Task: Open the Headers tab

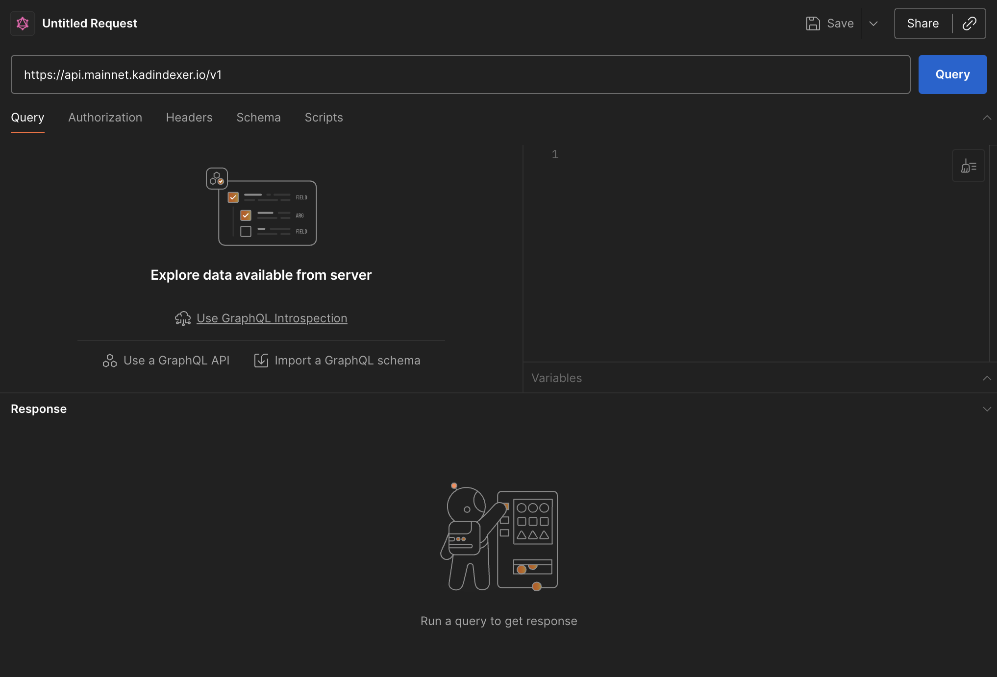Action: pos(189,118)
